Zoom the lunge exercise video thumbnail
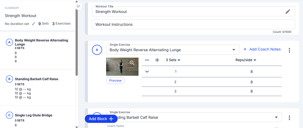Viewport: 303px width, 128px height. 132,63
